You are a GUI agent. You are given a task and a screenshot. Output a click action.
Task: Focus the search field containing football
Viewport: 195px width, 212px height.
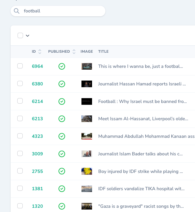tap(58, 11)
